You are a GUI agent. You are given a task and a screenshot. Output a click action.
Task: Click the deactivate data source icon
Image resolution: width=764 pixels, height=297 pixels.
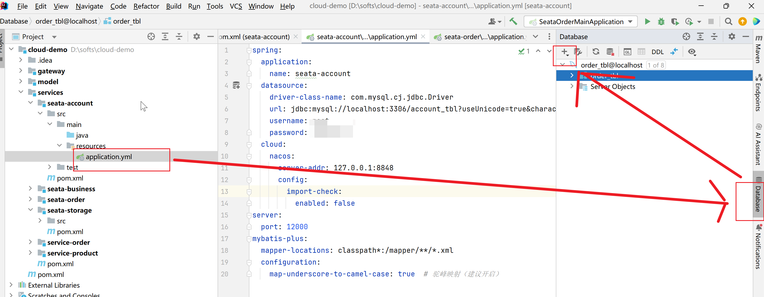tap(610, 52)
